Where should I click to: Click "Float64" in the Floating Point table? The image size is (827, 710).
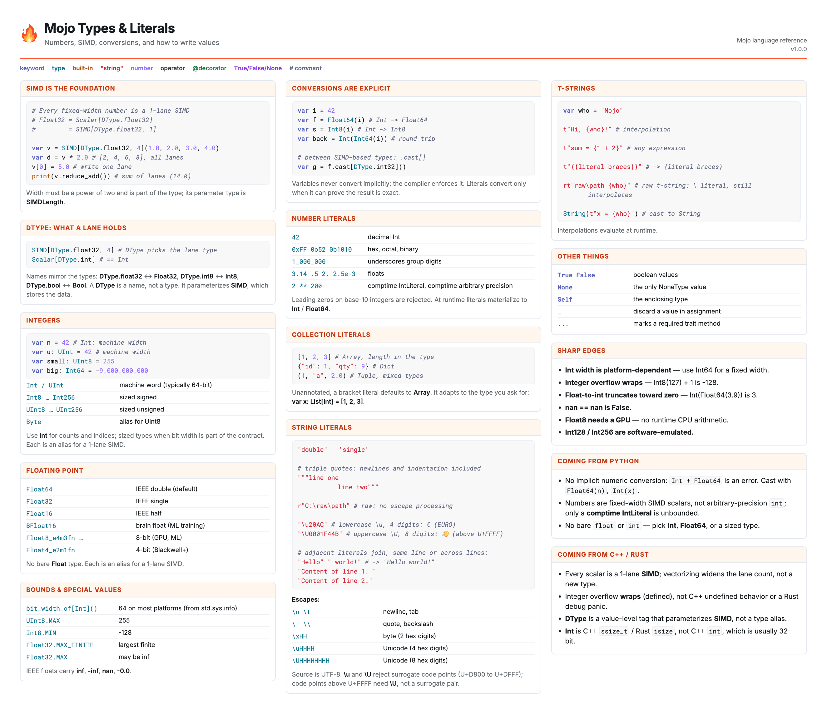click(40, 489)
